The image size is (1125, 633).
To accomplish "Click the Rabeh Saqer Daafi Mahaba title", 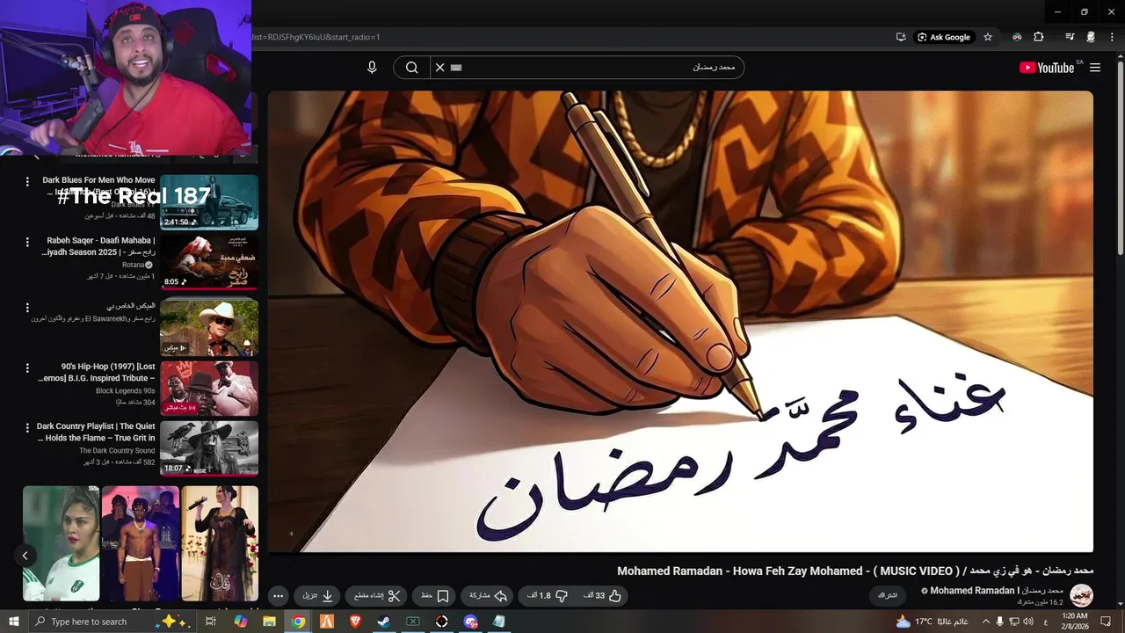I will pyautogui.click(x=98, y=246).
